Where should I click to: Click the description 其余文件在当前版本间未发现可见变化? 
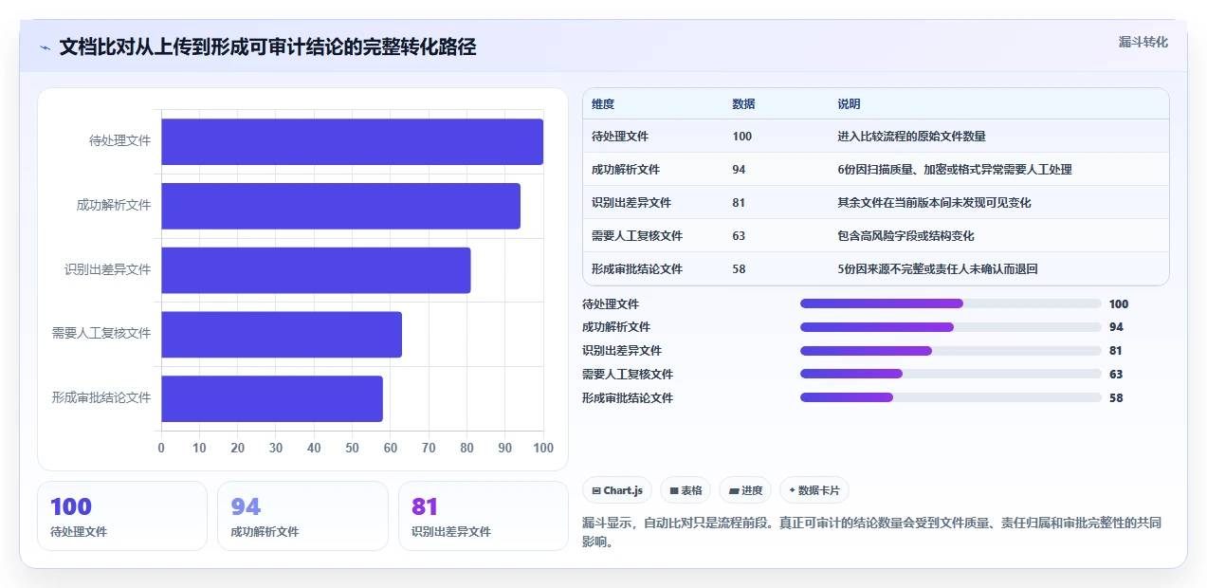click(934, 203)
